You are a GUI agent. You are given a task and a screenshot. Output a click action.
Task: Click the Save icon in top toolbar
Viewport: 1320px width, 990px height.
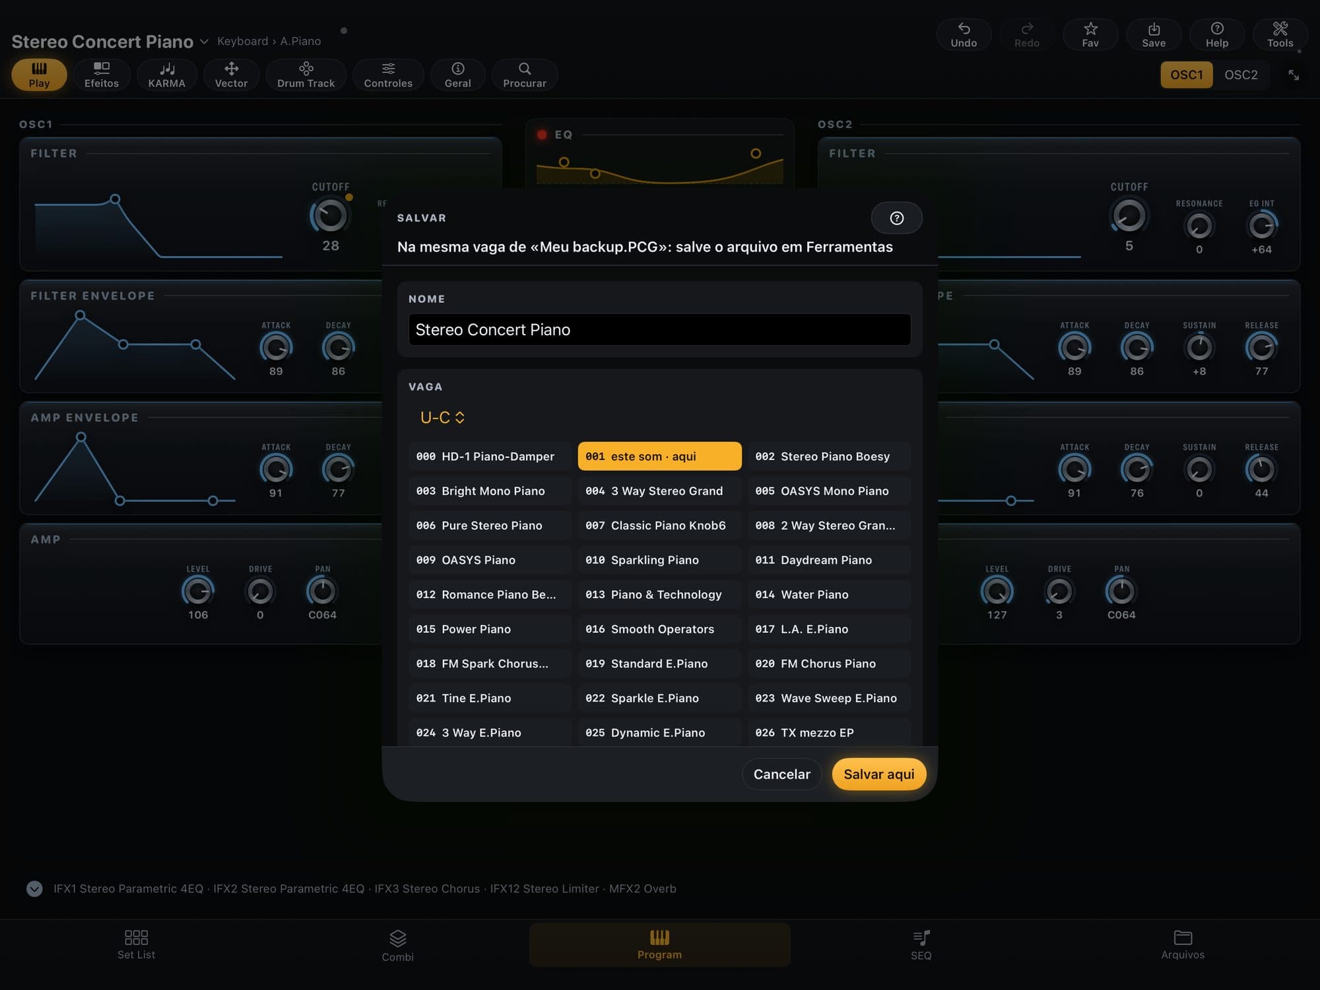point(1153,34)
